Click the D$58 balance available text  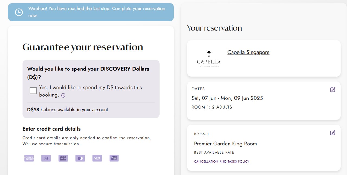point(68,110)
